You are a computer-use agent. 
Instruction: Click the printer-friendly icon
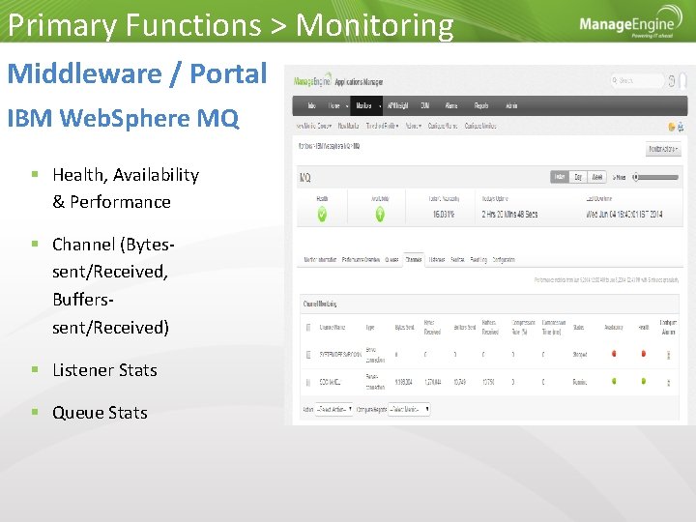point(681,127)
